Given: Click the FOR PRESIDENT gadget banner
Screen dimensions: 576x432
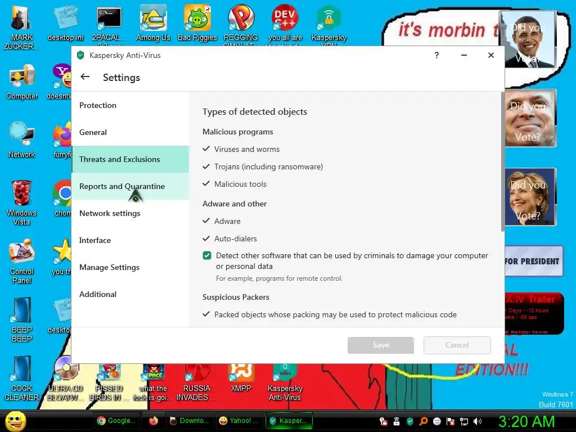Looking at the screenshot, I should [x=533, y=261].
